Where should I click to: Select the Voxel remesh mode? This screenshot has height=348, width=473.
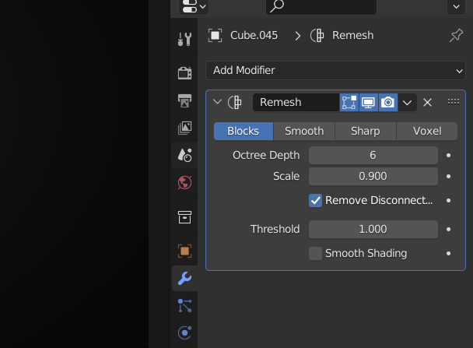(x=427, y=131)
